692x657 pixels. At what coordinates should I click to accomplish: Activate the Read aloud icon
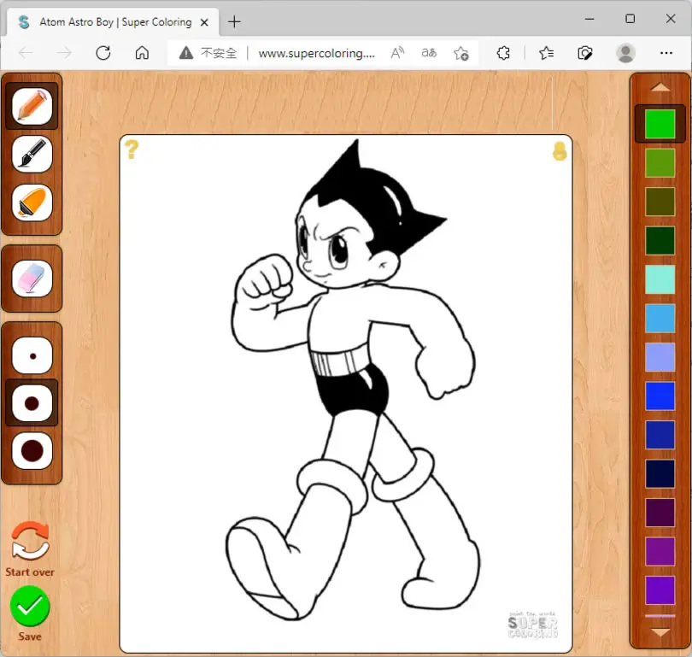397,53
